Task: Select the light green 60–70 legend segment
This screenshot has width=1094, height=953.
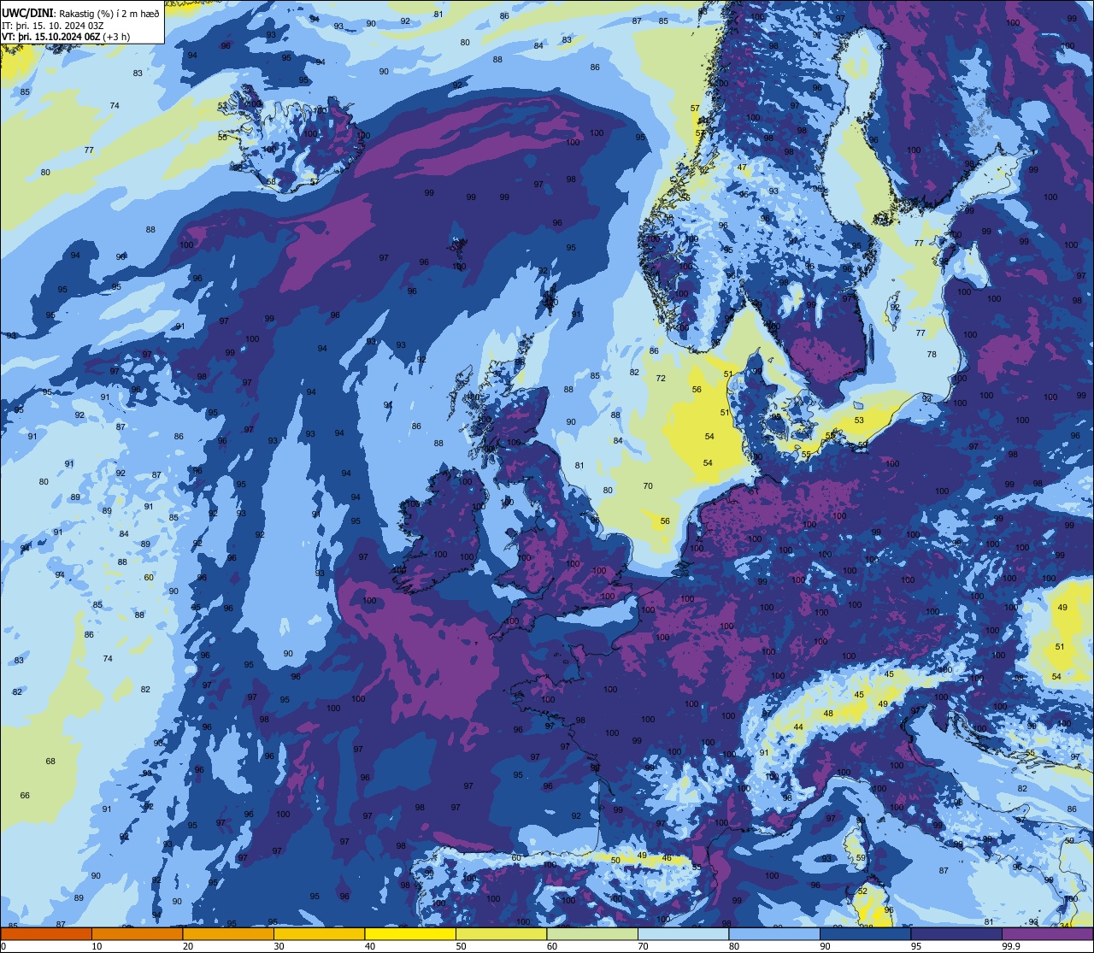Action: point(592,933)
